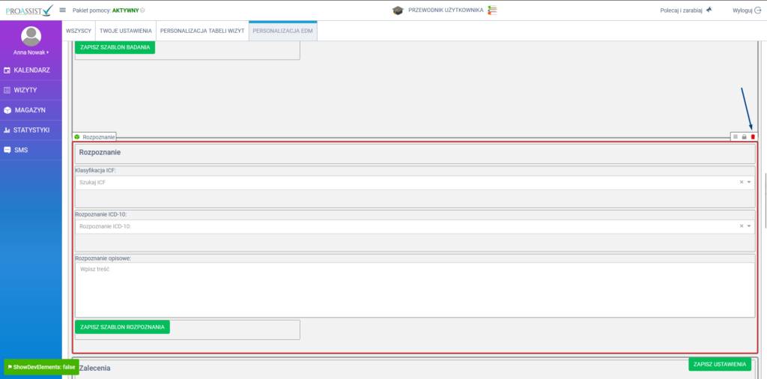Delete the Rozpoznanie section with the red trash icon
767x379 pixels.
[x=753, y=137]
